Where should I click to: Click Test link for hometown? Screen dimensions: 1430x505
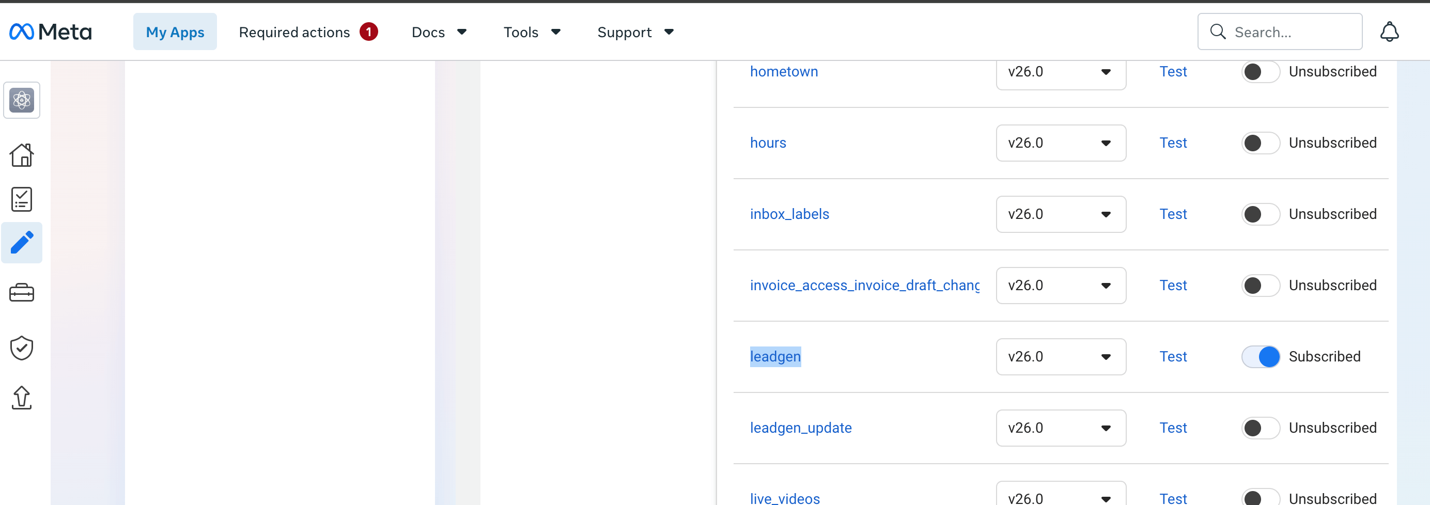point(1173,72)
